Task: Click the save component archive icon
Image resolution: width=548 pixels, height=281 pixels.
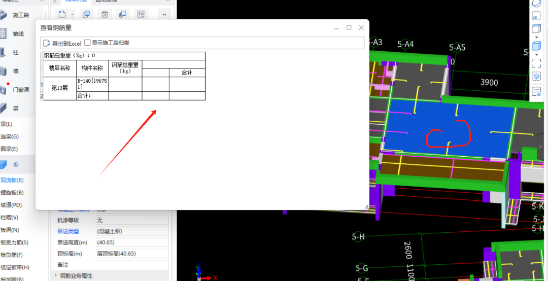Action: 141,14
